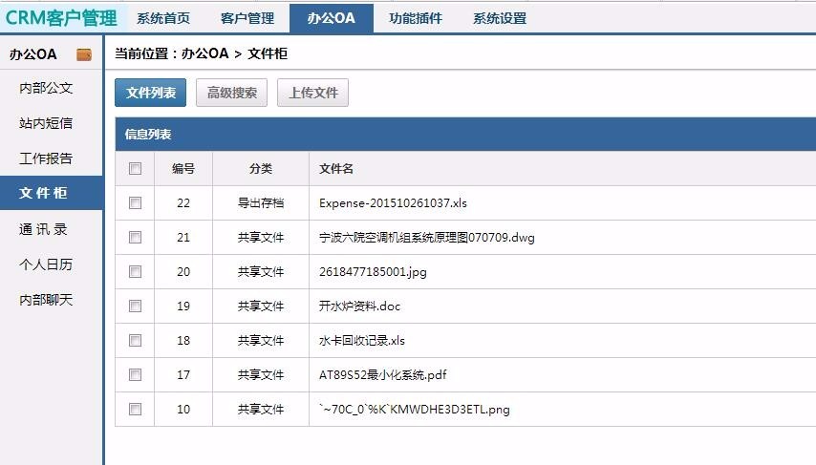This screenshot has height=465, width=816.
Task: Click the 共享文件 category in row 17
Action: point(261,374)
